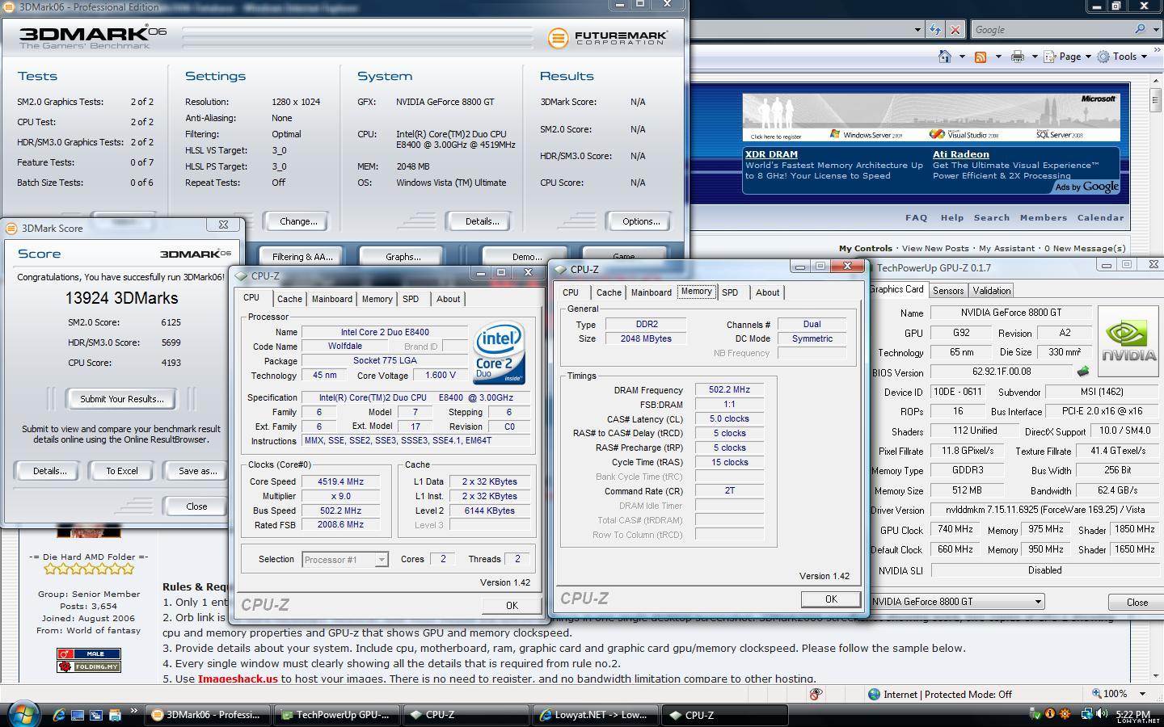Open the Home button dropdown arrow

click(962, 57)
